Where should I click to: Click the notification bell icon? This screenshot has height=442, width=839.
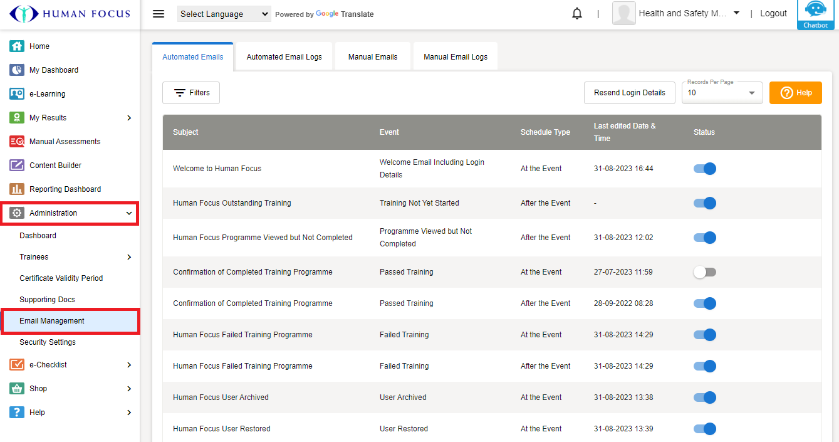point(577,14)
